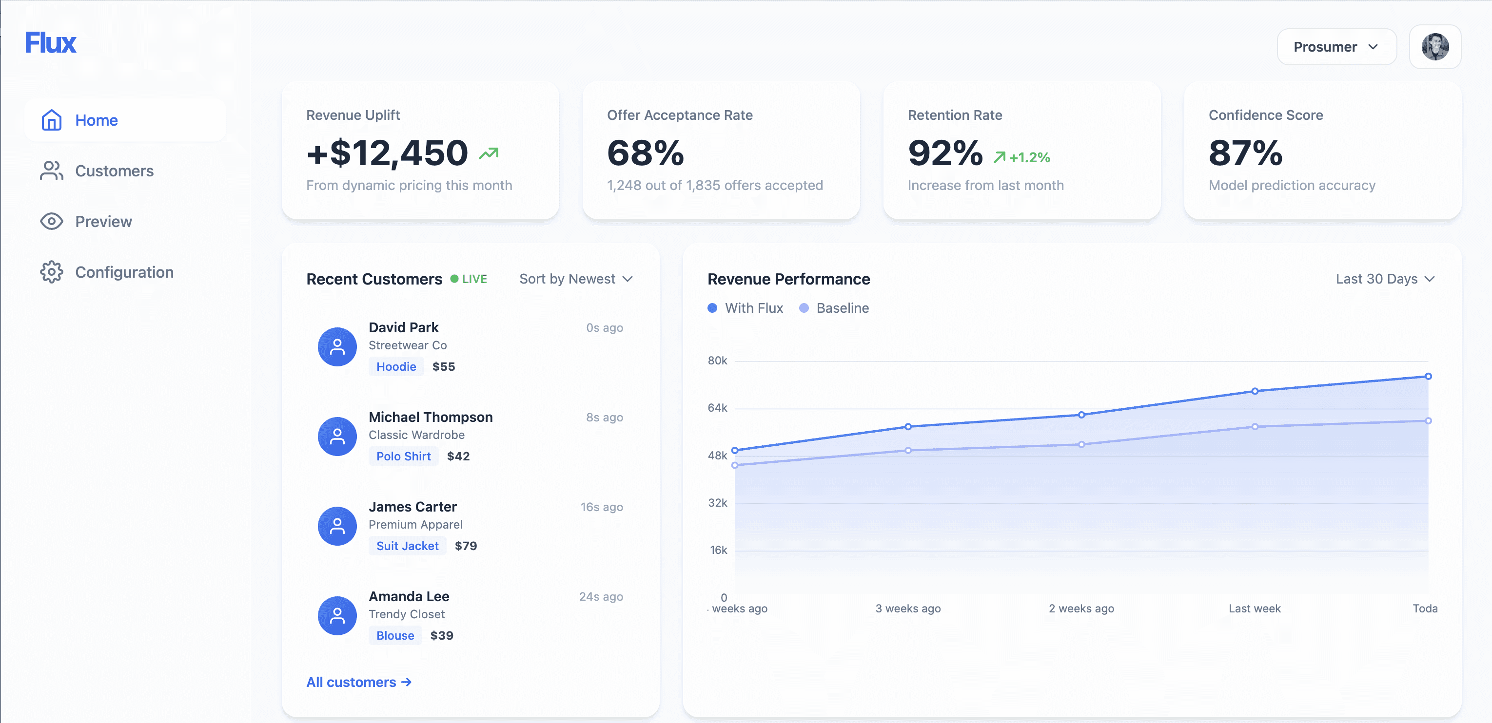The width and height of the screenshot is (1492, 723).
Task: Click the Suit Jacket product badge
Action: click(x=407, y=545)
